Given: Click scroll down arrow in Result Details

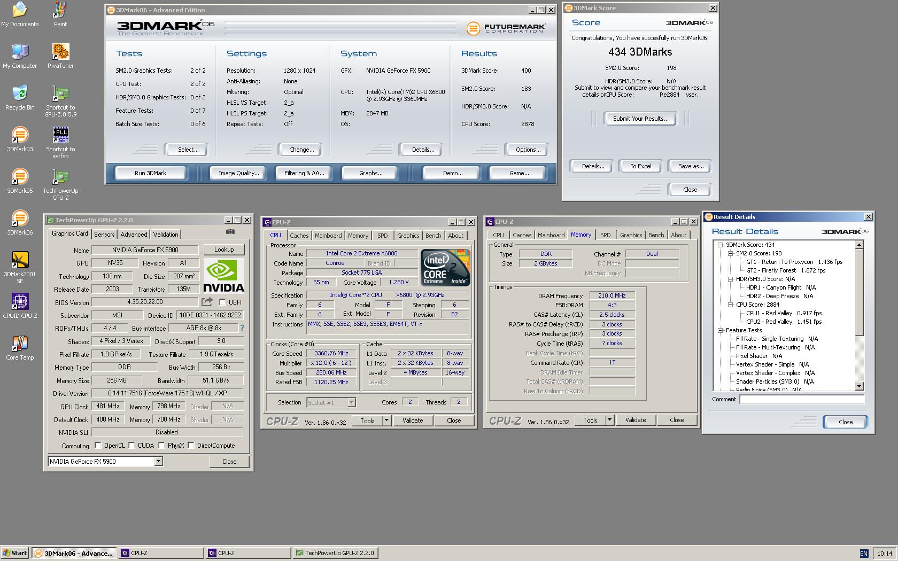Looking at the screenshot, I should (x=860, y=386).
